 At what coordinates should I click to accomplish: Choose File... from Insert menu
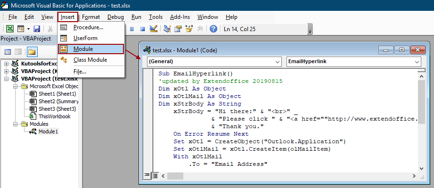point(91,72)
